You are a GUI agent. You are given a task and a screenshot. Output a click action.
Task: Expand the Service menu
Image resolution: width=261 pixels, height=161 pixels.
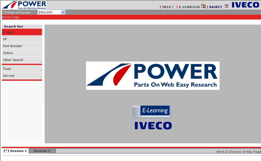tap(22, 76)
